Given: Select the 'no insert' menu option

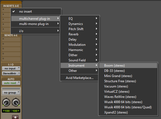Looking at the screenshot, I should (36, 12).
